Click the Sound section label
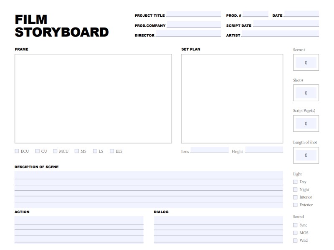The height and width of the screenshot is (250, 334). click(299, 217)
